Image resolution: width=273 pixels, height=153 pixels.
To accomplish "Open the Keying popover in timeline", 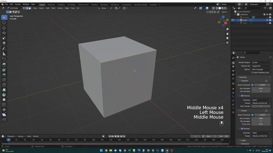I will click(x=21, y=136).
